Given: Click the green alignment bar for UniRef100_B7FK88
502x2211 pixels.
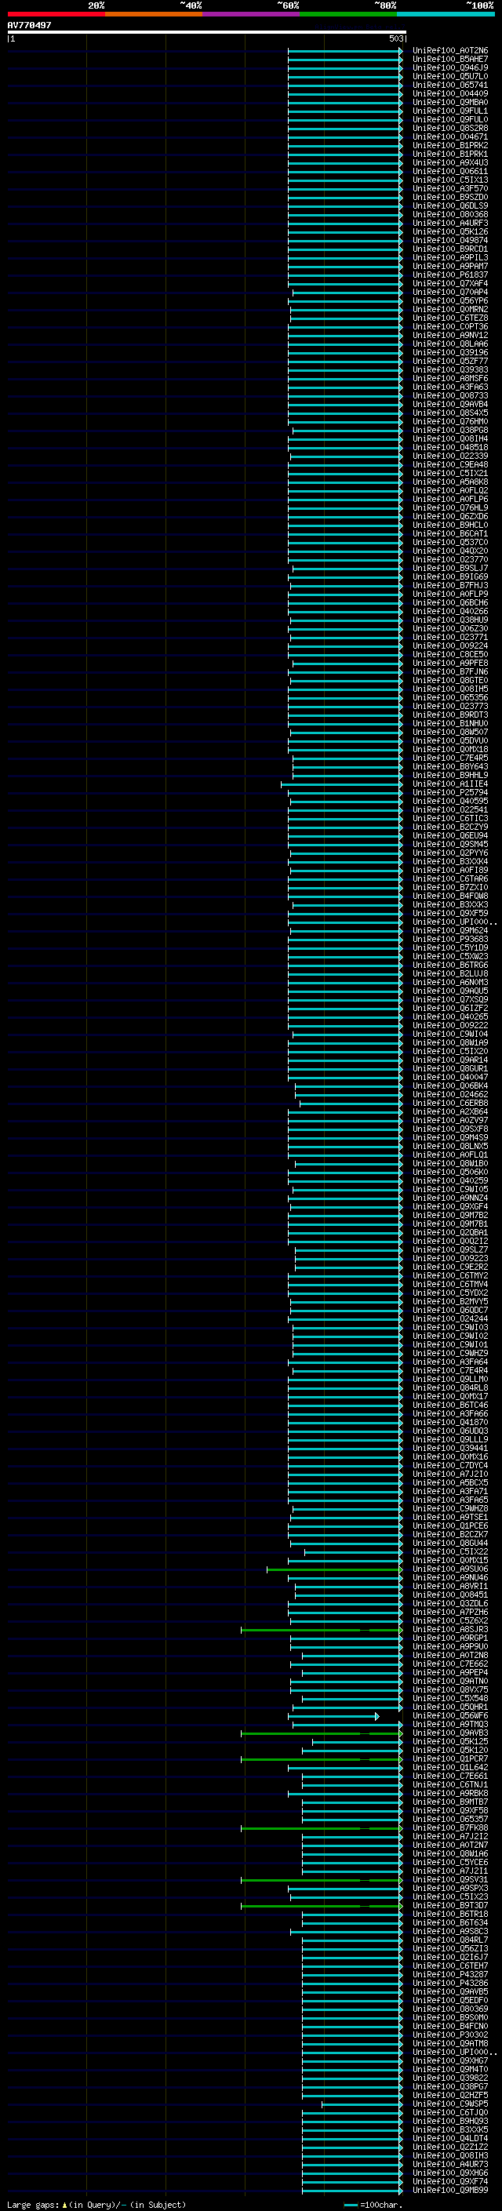Looking at the screenshot, I should 322,1828.
